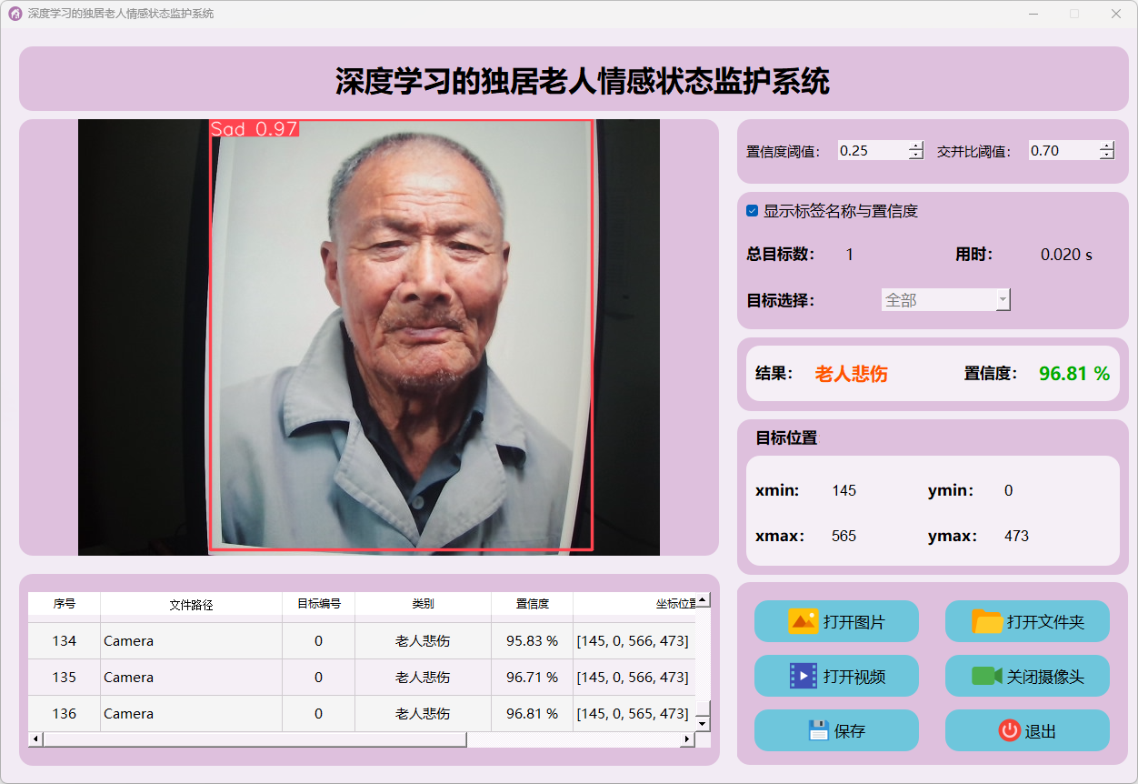Click the film video icon

click(804, 676)
